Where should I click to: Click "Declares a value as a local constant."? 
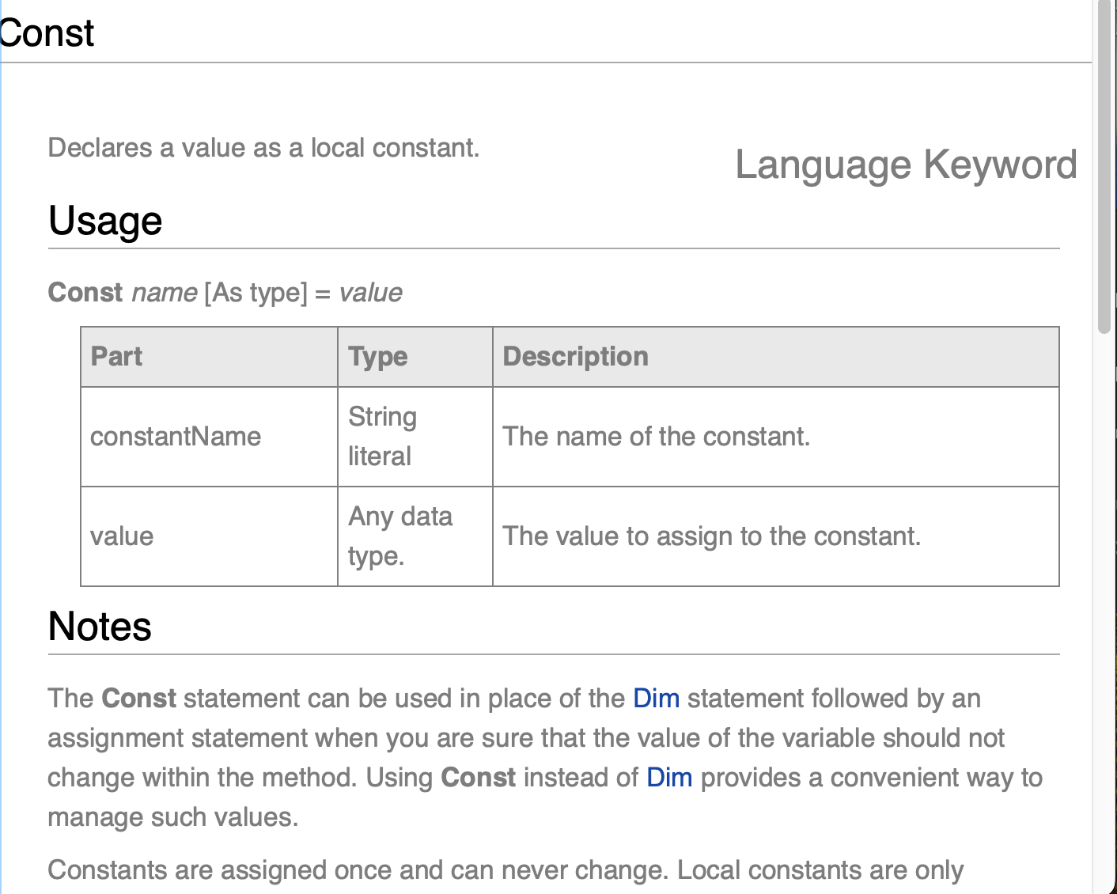click(263, 148)
